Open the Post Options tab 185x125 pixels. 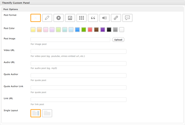10,9
